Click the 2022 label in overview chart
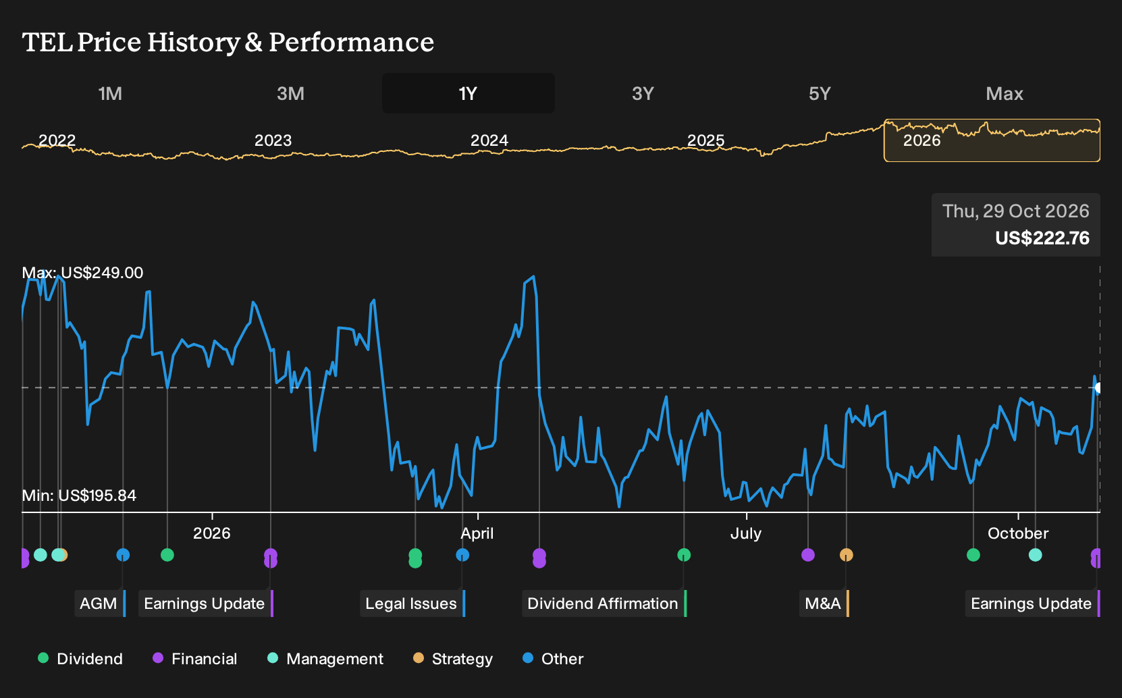 (x=57, y=140)
